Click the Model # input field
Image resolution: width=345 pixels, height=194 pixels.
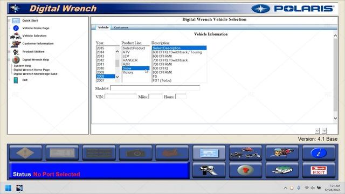point(155,88)
